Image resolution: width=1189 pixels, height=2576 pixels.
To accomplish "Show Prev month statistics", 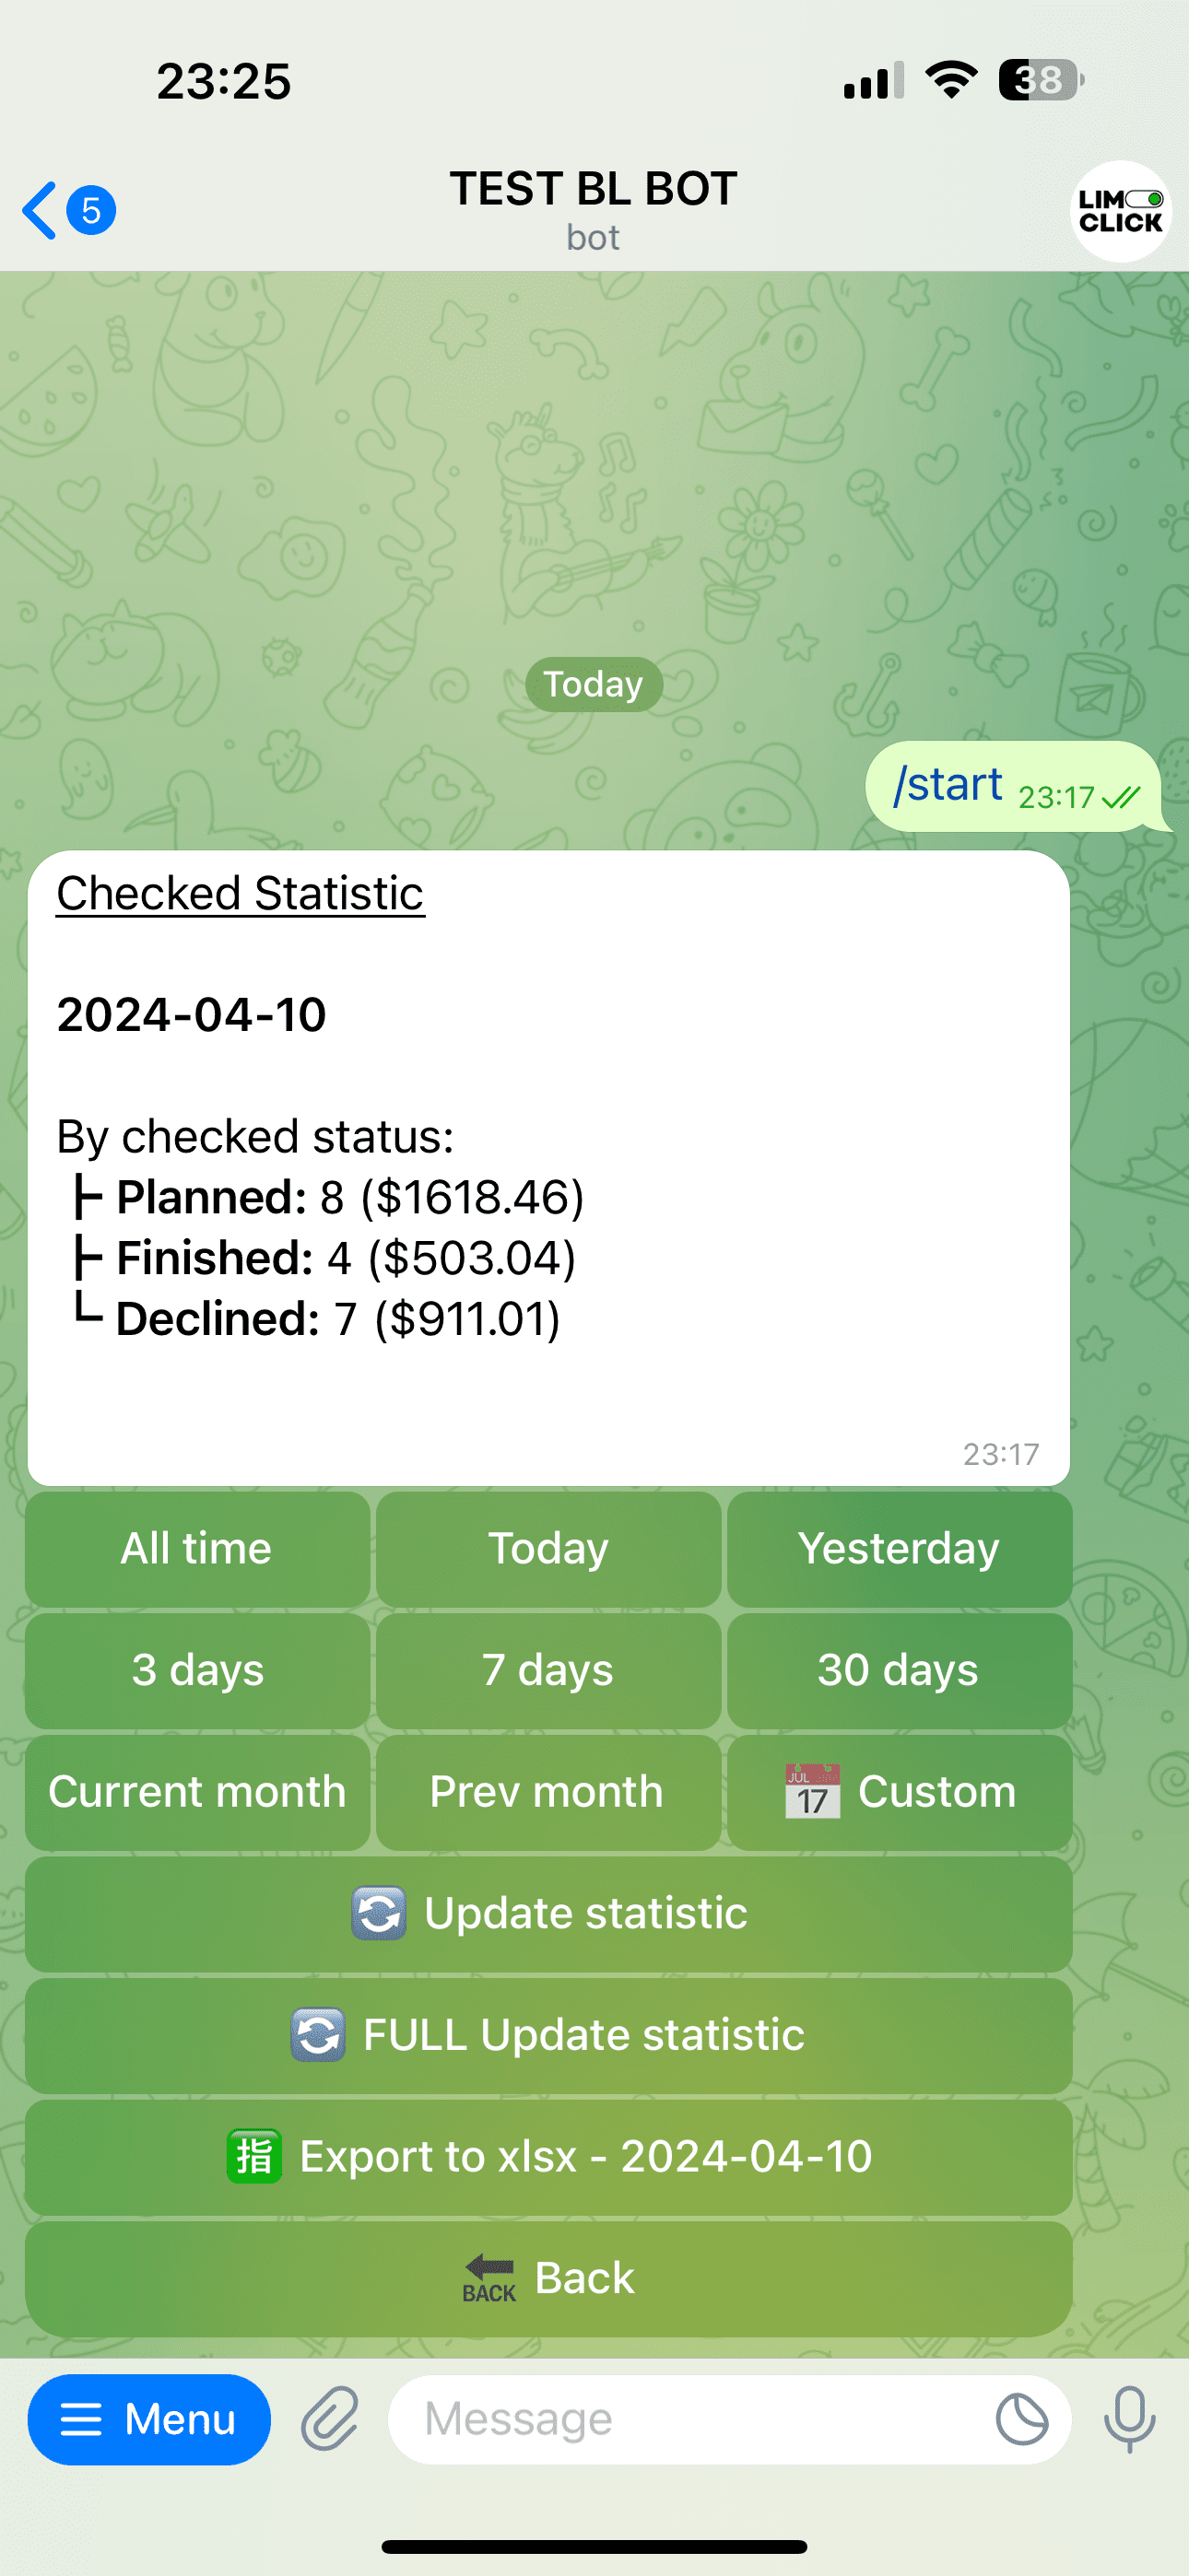I will 548,1792.
